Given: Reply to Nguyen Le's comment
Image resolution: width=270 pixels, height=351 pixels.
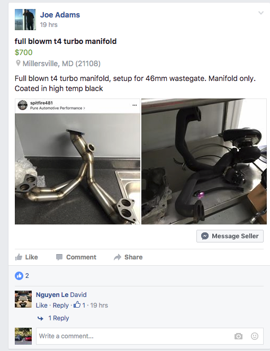Looking at the screenshot, I should point(61,305).
